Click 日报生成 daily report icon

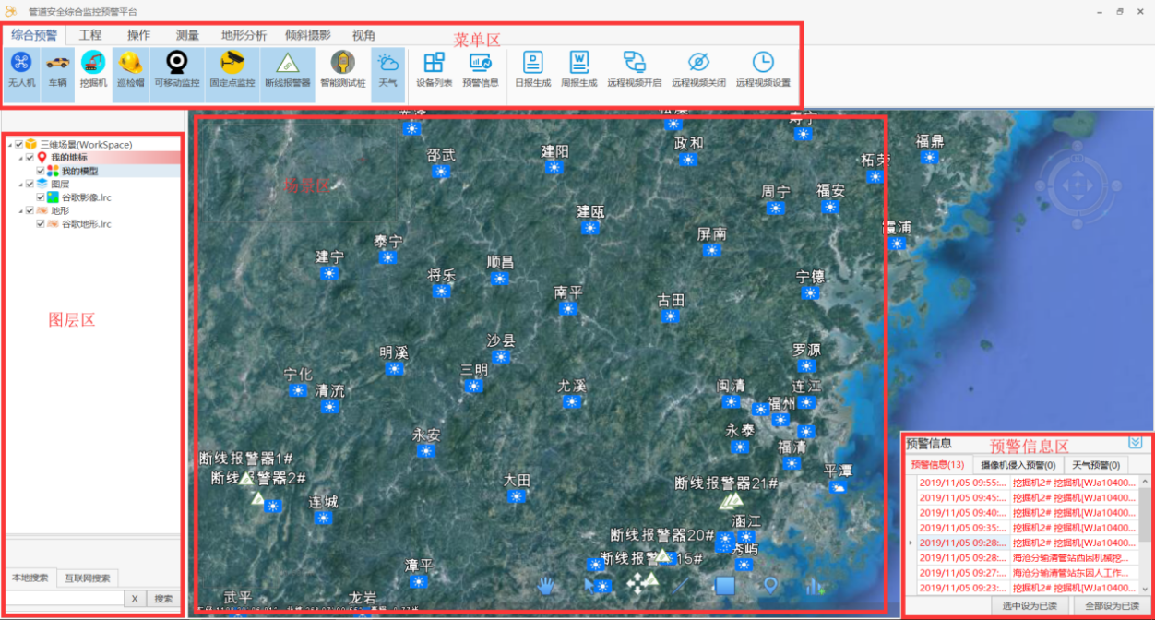pos(533,64)
